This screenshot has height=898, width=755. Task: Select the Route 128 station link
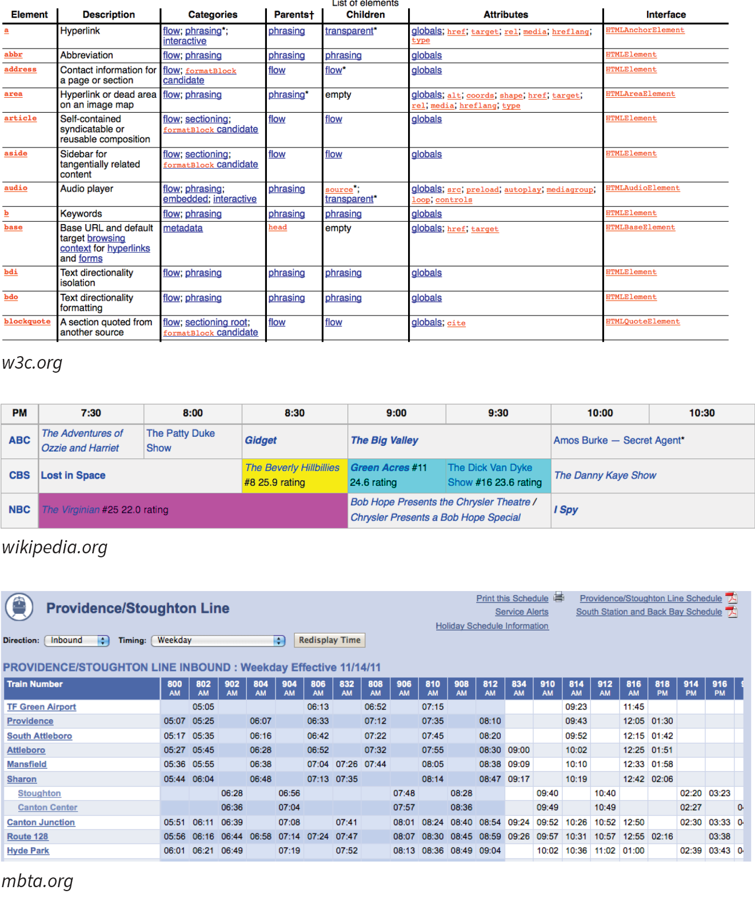pyautogui.click(x=27, y=837)
